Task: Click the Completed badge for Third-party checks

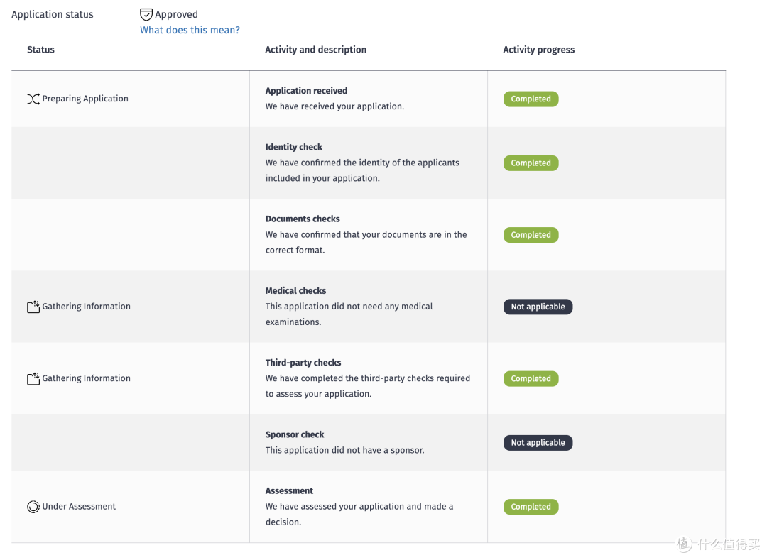Action: tap(531, 378)
